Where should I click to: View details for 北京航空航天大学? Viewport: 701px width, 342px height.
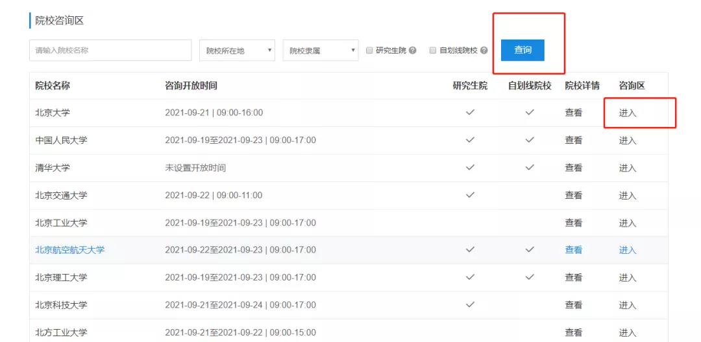pos(573,250)
